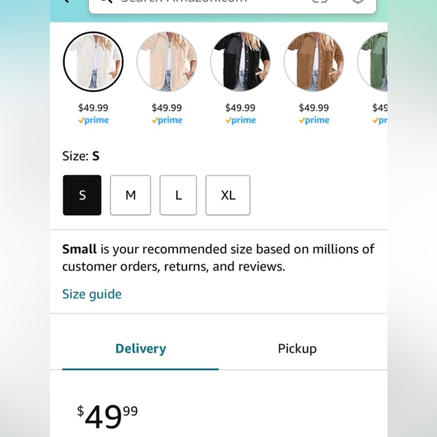Click the magnifier search icon
The height and width of the screenshot is (437, 437).
106,2
